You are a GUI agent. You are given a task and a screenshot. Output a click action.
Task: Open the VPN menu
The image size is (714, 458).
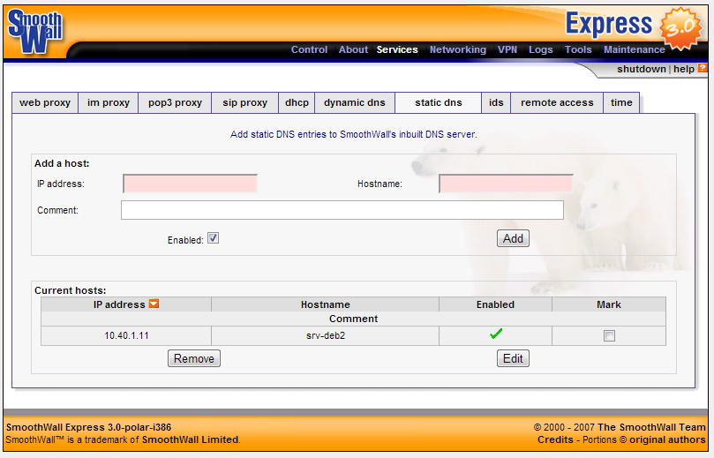[507, 49]
